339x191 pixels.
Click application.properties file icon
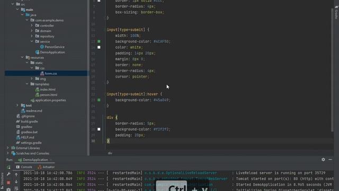[32, 100]
